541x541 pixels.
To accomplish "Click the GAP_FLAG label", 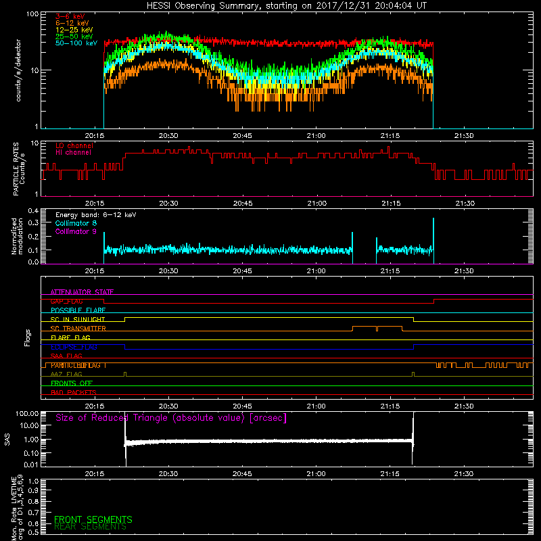I will click(66, 301).
